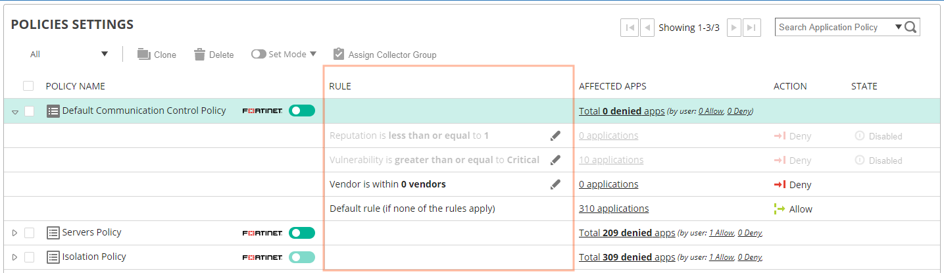
Task: Edit the Vendor rule pencil icon
Action: tap(556, 184)
